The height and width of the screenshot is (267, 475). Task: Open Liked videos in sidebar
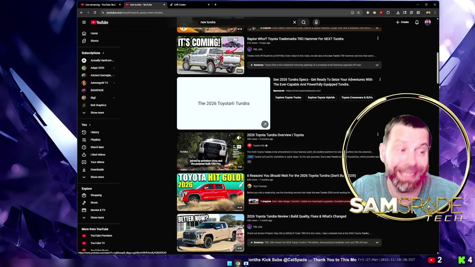(99, 155)
